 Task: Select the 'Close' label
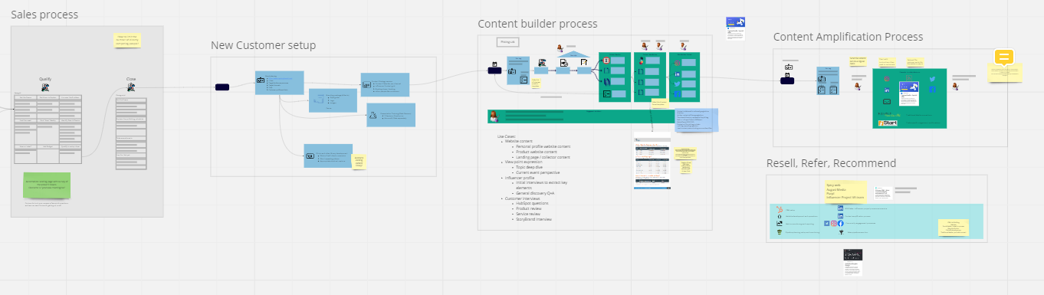(131, 79)
